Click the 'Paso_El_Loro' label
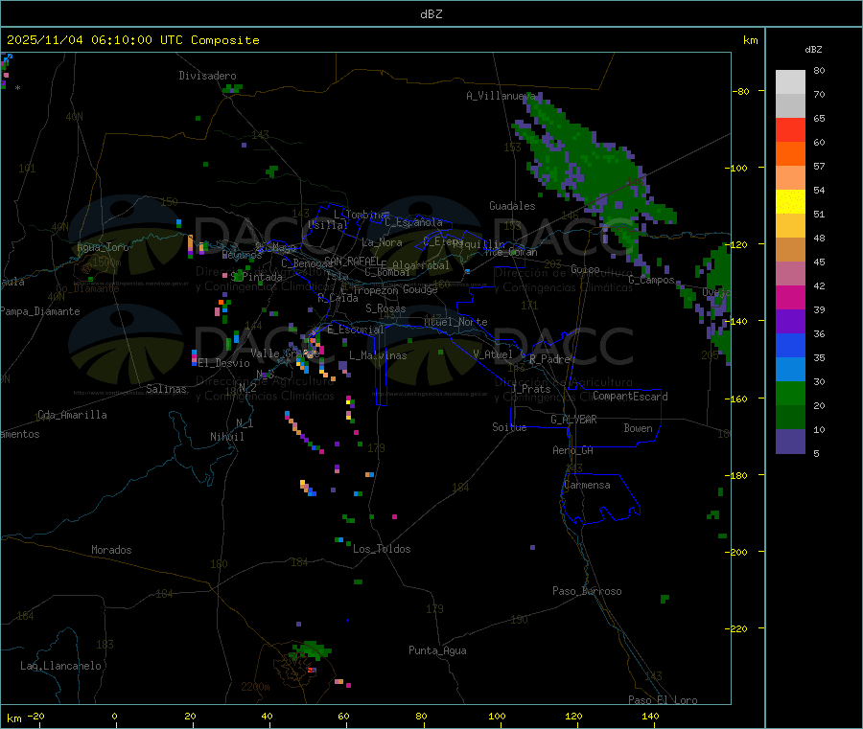Viewport: 863px width, 729px height. [x=664, y=700]
